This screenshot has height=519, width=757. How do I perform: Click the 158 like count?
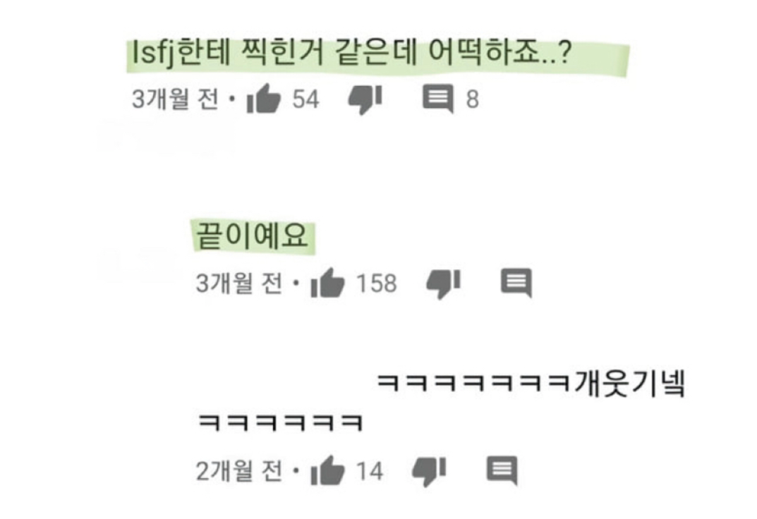point(377,283)
